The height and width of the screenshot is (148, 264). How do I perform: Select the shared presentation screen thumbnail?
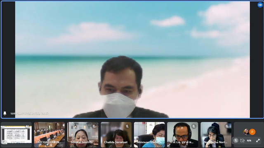(x=16, y=135)
